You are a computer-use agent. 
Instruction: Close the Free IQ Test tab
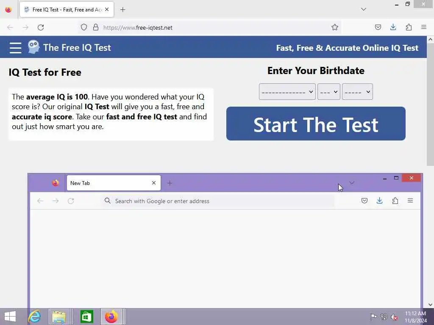pyautogui.click(x=107, y=9)
